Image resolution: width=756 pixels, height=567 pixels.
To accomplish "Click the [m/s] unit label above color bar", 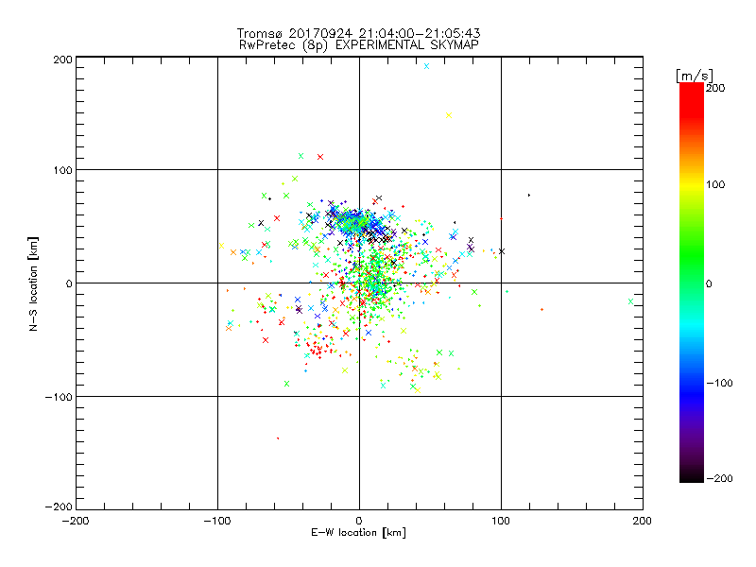I will [695, 76].
